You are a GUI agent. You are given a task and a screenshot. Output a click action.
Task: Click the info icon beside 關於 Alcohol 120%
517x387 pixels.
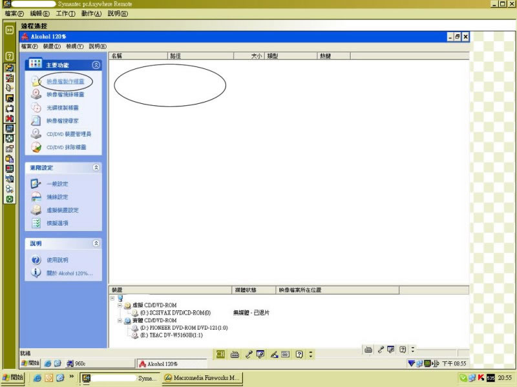coord(36,273)
